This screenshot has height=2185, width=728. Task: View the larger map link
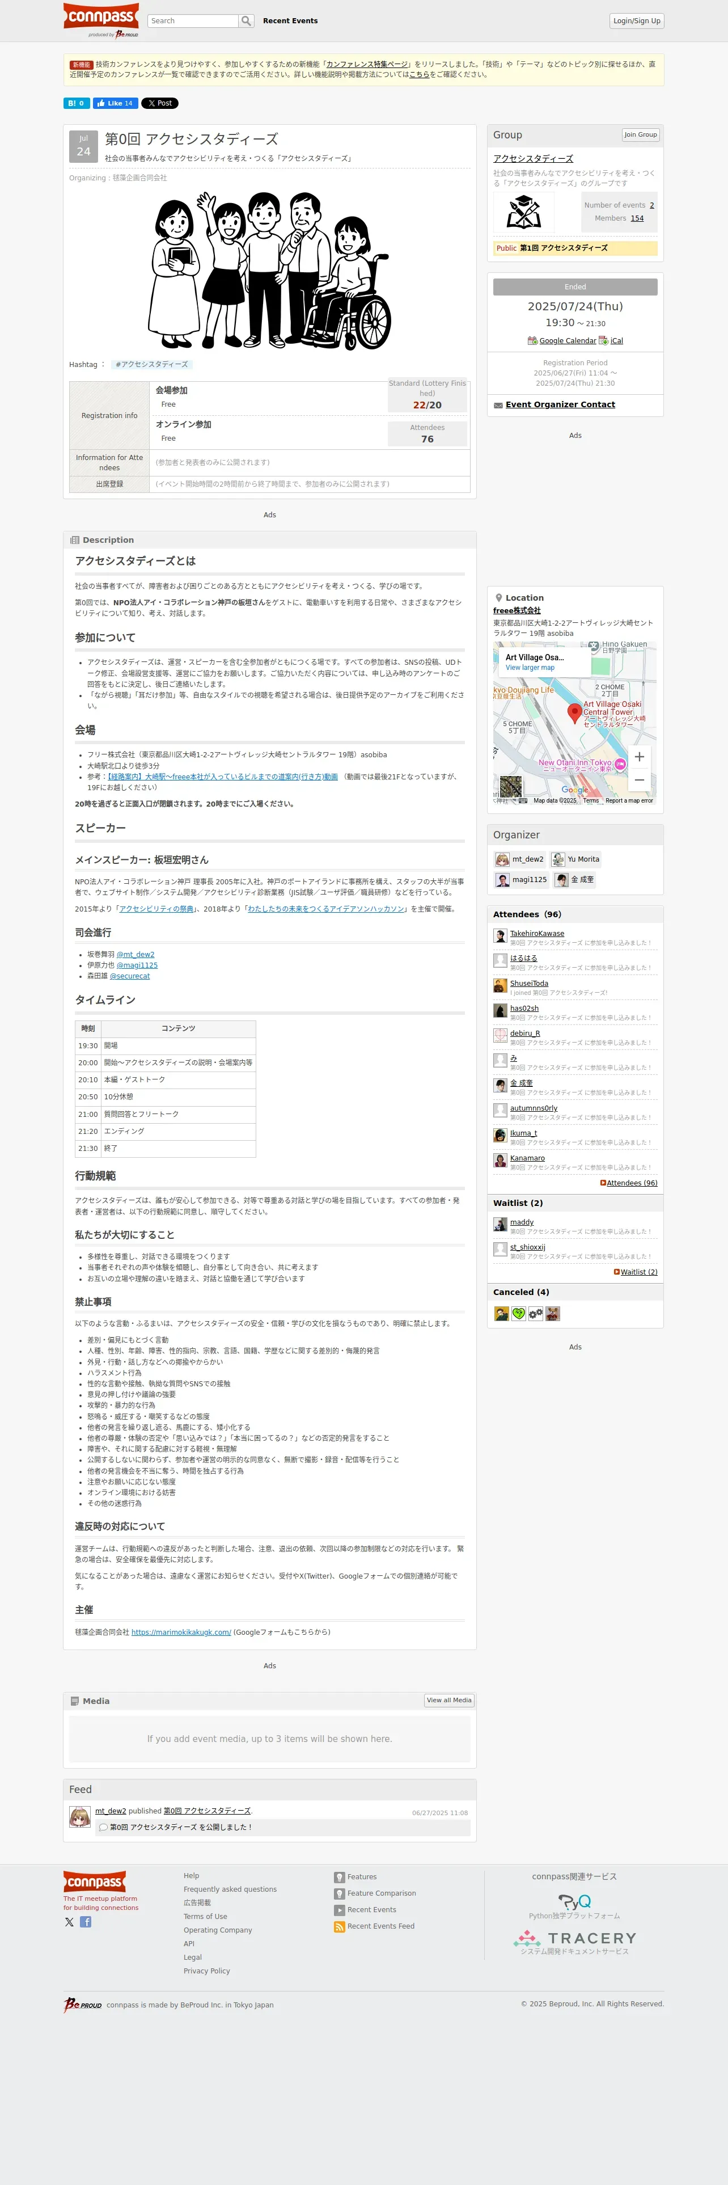click(530, 668)
